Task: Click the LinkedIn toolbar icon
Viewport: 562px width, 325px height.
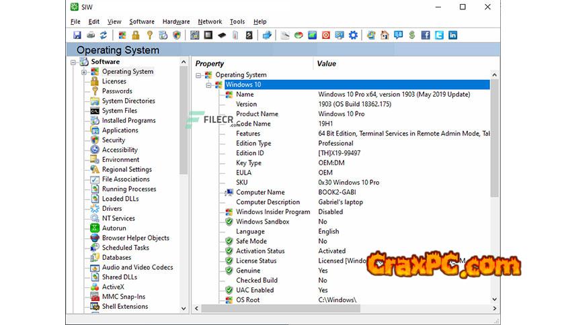Action: coord(452,35)
